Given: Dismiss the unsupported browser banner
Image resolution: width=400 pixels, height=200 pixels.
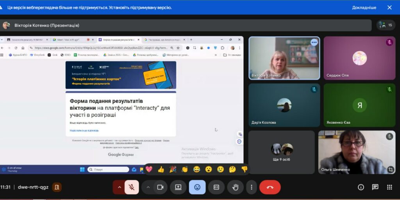Looking at the screenshot, I should click(x=389, y=7).
